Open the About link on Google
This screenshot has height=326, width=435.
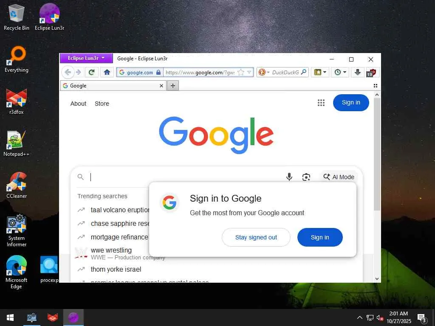pyautogui.click(x=78, y=104)
